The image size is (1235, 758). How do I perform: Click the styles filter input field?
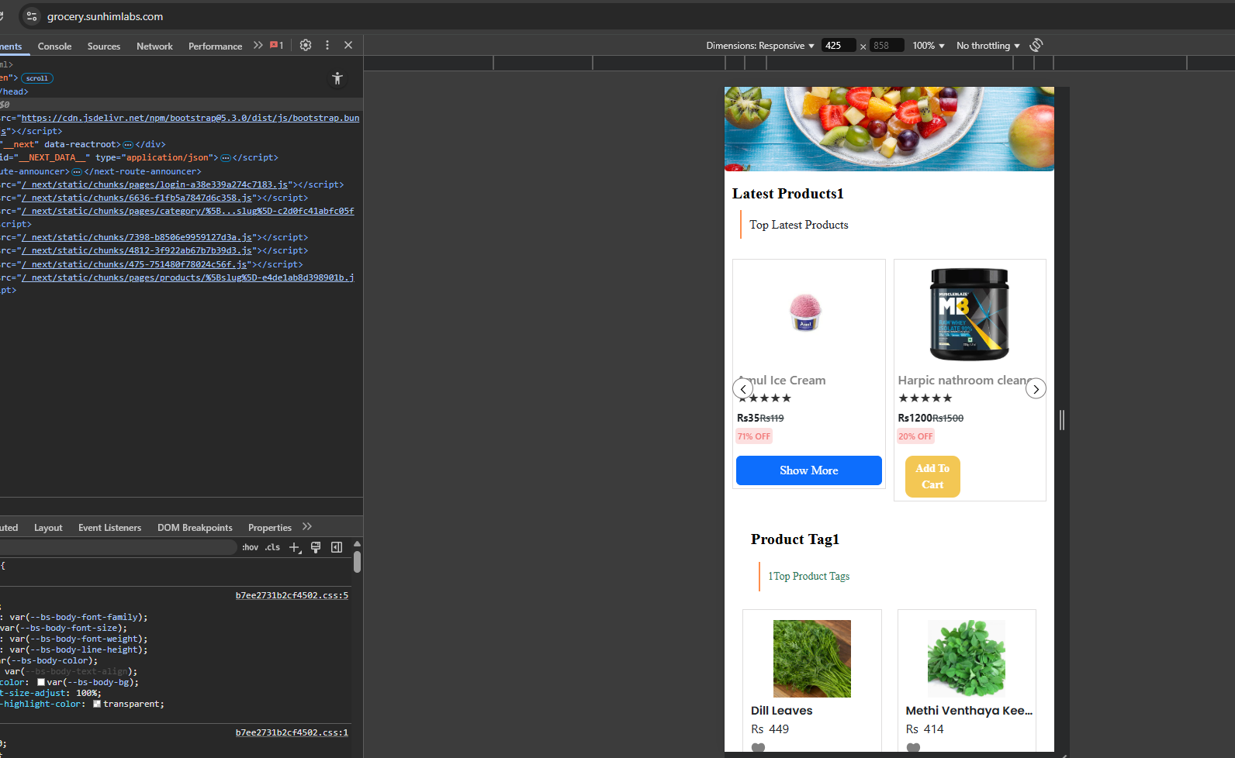[118, 547]
